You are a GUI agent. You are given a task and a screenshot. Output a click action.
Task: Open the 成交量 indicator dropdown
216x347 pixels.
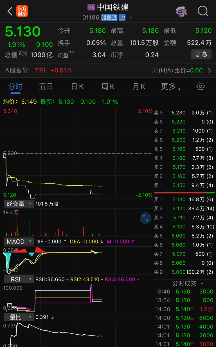[x=19, y=204]
